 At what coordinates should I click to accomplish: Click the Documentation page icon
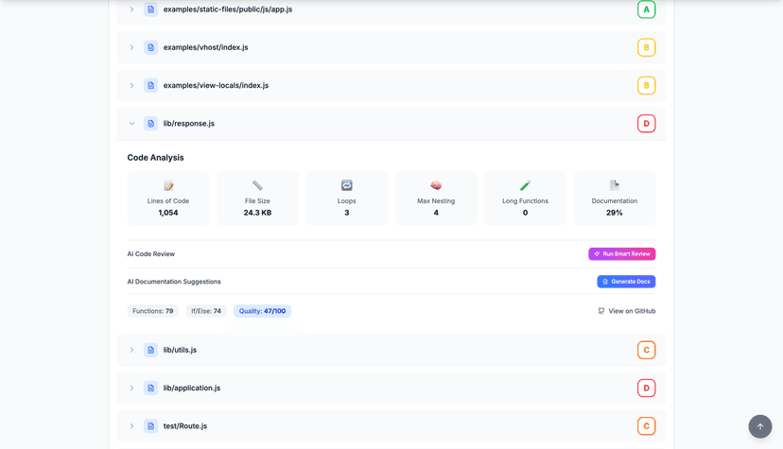coord(615,186)
